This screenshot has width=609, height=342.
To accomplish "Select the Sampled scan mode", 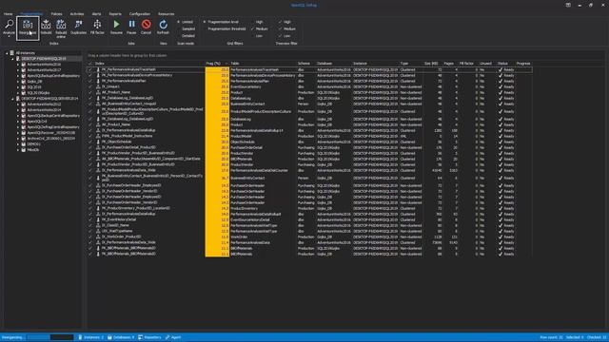I will coord(187,28).
